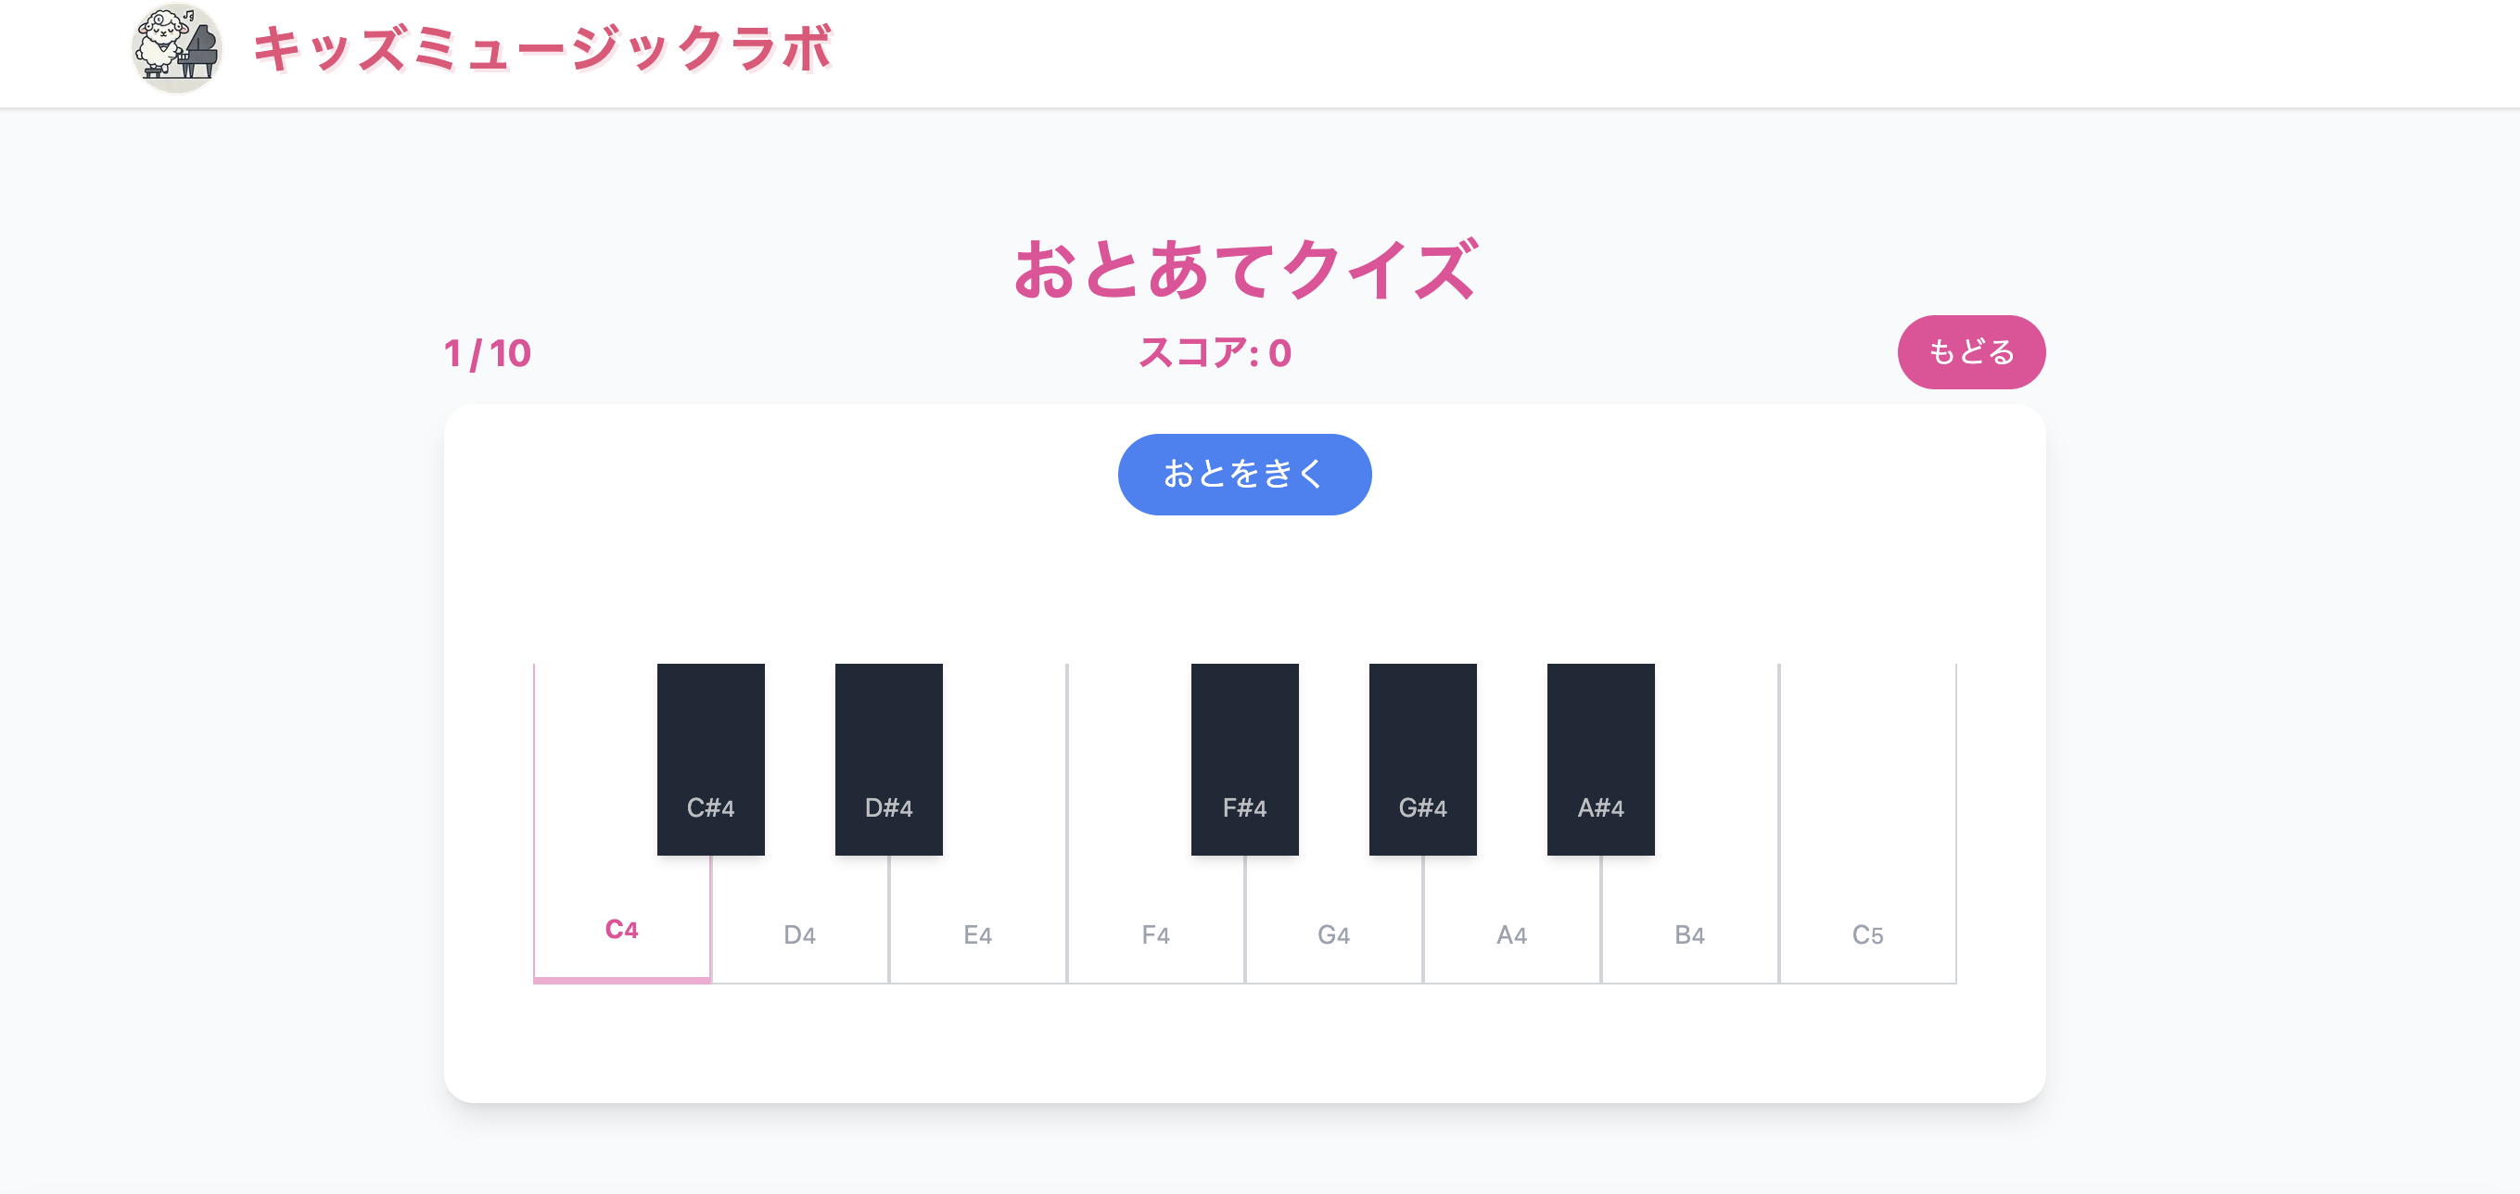Open the キッズミュージックラボ home link
2520x1194 pixels.
pyautogui.click(x=542, y=49)
